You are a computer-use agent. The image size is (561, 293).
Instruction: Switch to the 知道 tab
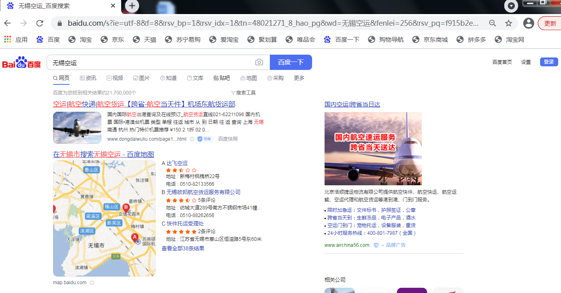coord(168,78)
